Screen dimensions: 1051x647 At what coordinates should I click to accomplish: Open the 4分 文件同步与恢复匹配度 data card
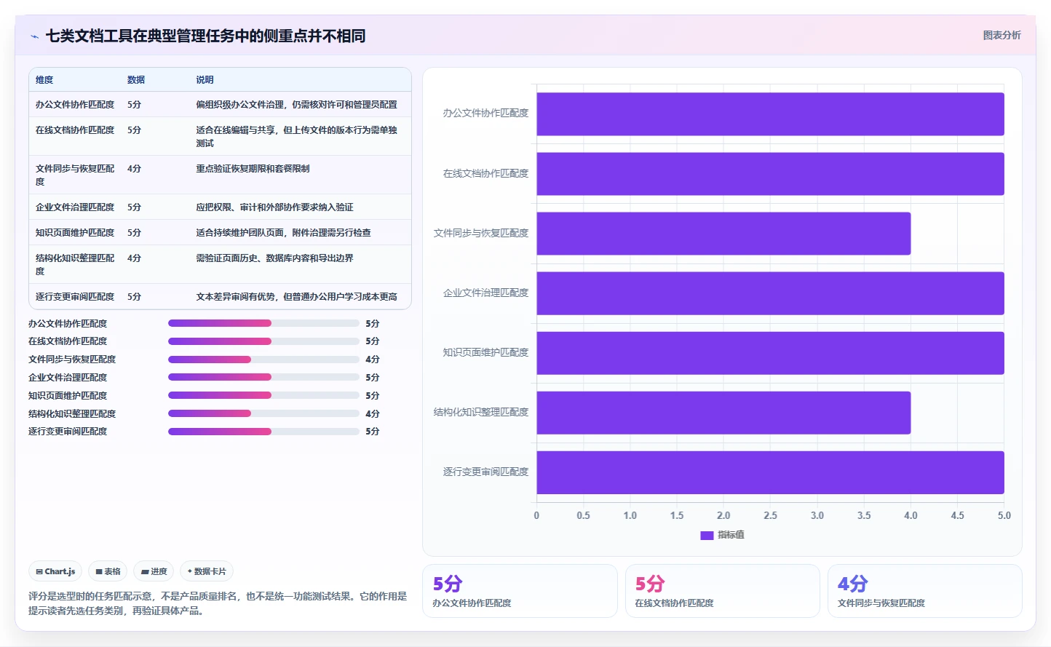click(x=924, y=591)
